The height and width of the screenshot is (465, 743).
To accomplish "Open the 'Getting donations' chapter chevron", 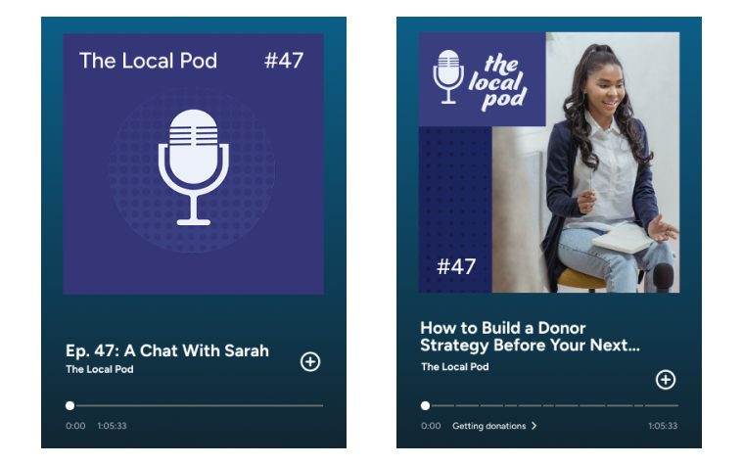I will (x=534, y=426).
